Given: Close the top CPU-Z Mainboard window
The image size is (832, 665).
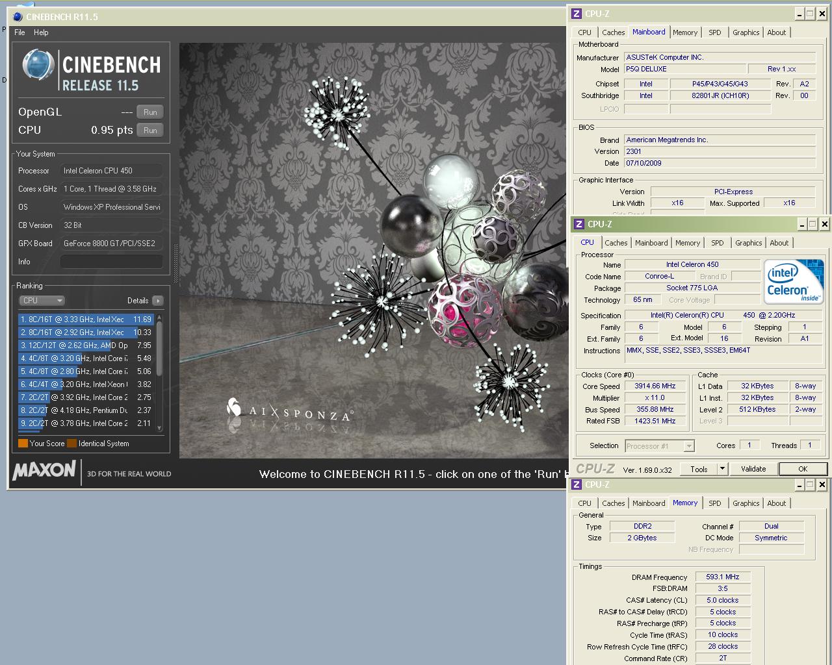Looking at the screenshot, I should [x=822, y=14].
